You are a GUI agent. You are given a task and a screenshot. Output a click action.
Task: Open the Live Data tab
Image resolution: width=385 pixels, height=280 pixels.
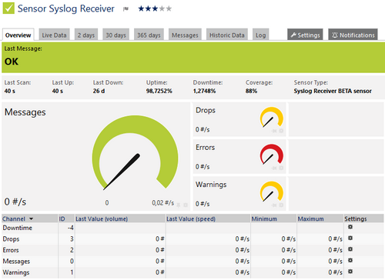(x=54, y=35)
